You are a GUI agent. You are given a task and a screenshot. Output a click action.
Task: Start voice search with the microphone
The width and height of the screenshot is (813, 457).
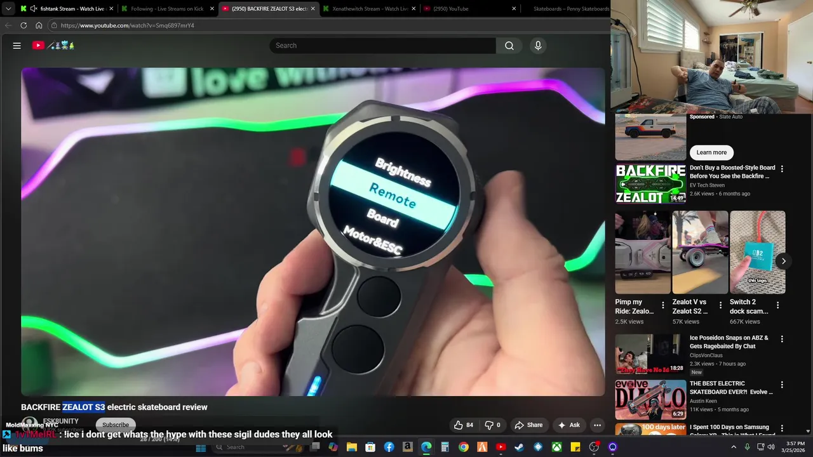(x=538, y=46)
